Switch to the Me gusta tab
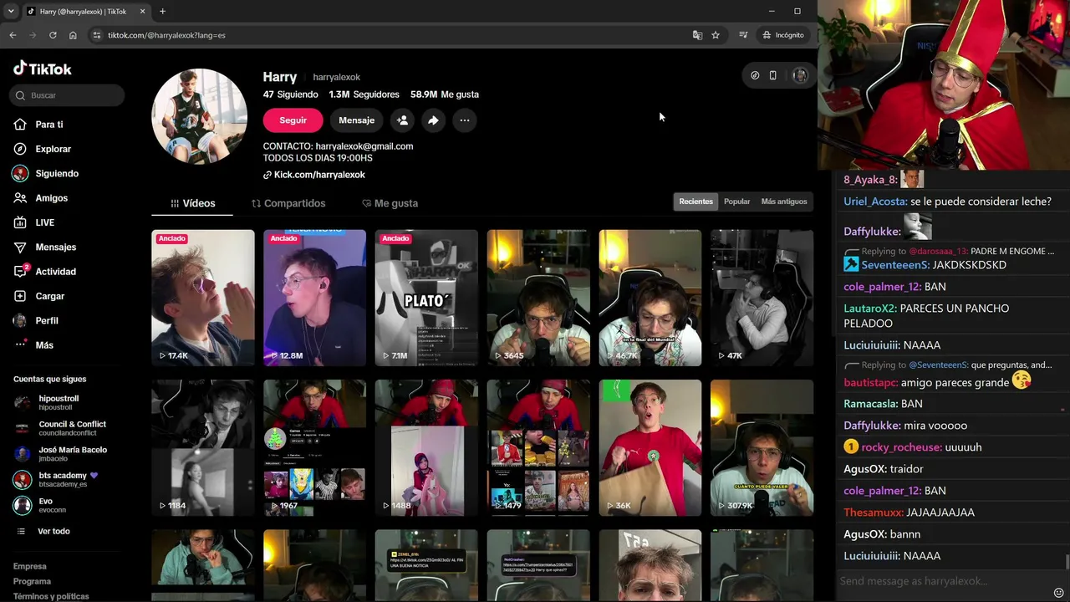This screenshot has width=1070, height=602. click(390, 203)
